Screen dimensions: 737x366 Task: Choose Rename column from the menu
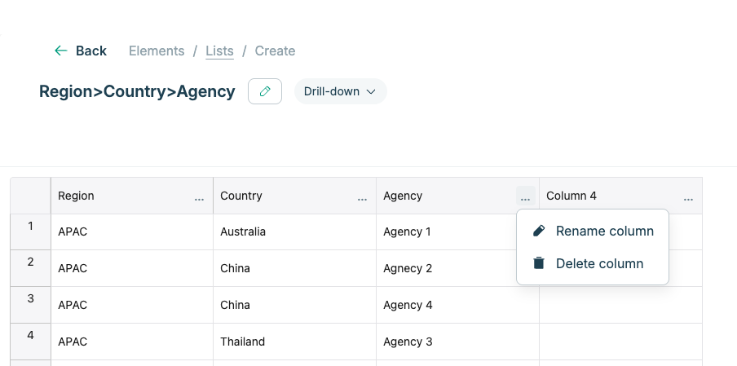pos(593,232)
